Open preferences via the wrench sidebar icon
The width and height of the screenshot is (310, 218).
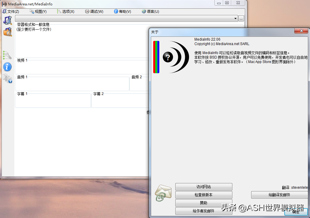pyautogui.click(x=7, y=55)
